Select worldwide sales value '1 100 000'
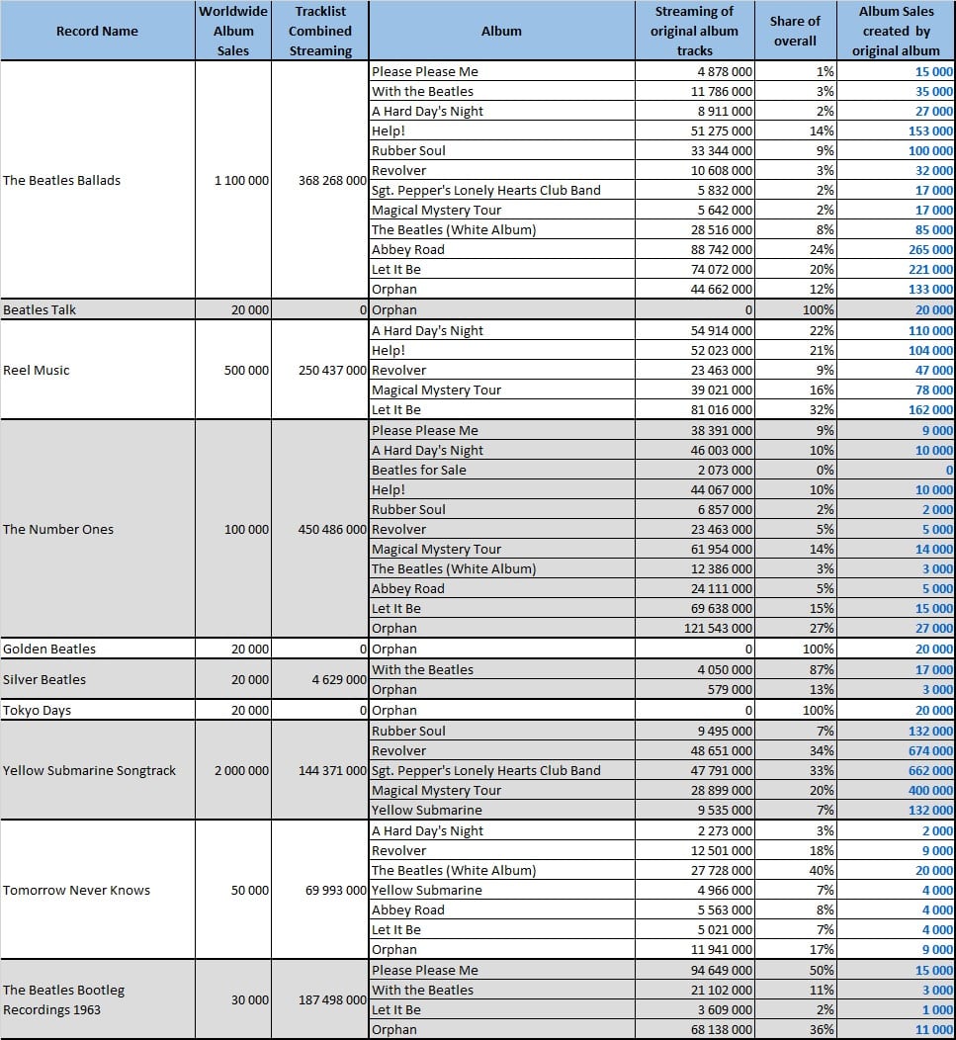This screenshot has height=1040, width=956. coord(241,180)
